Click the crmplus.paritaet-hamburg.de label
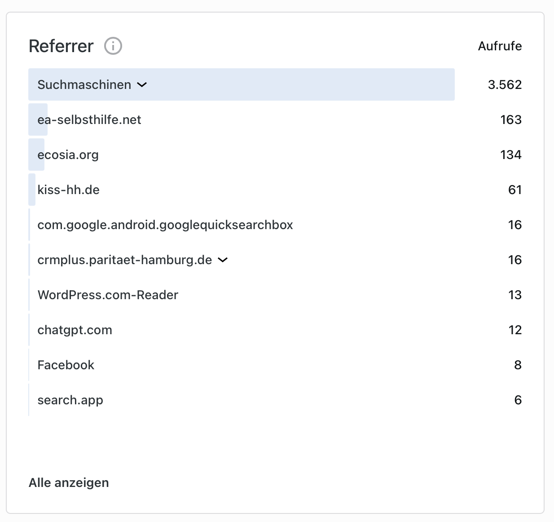This screenshot has width=554, height=522. click(125, 260)
